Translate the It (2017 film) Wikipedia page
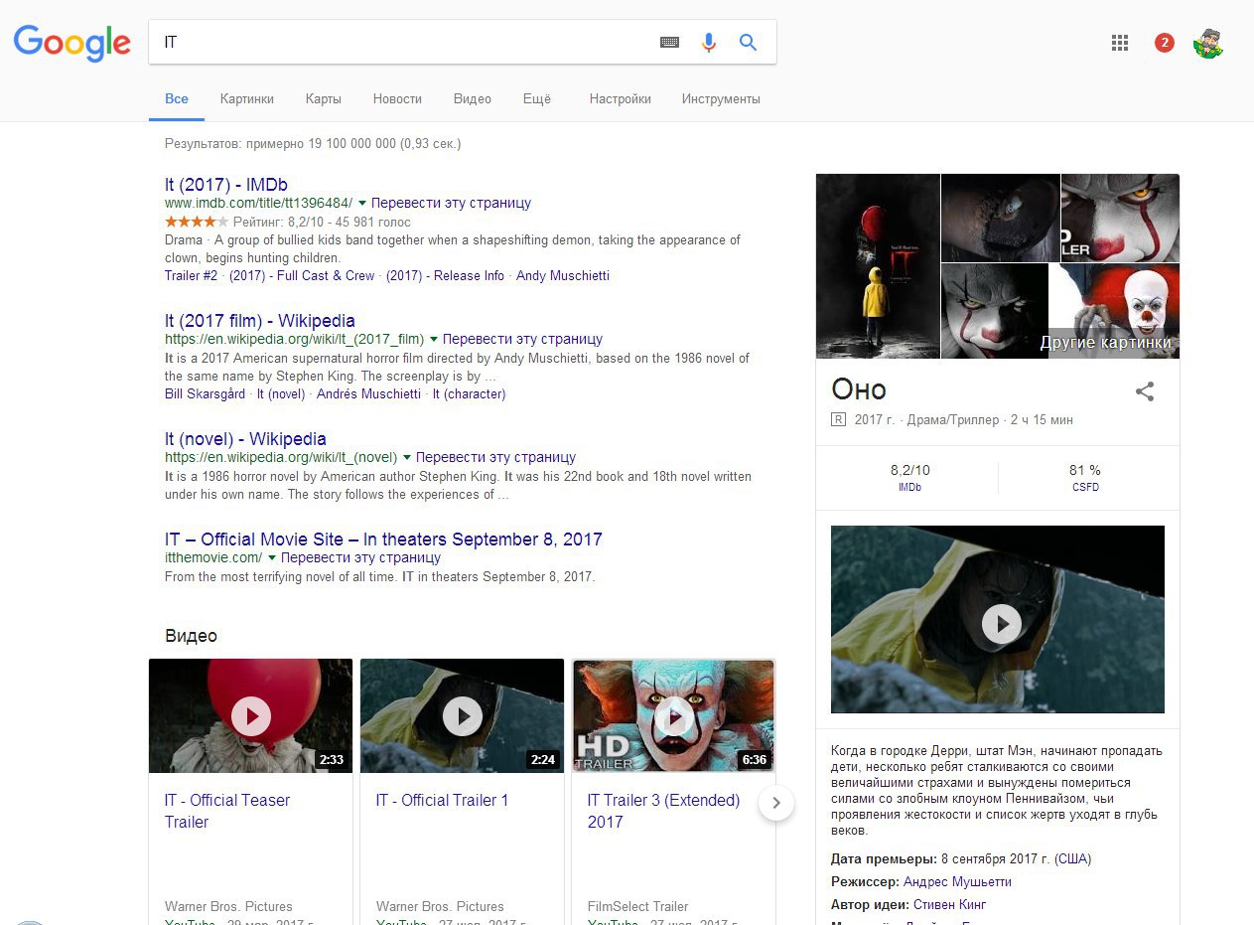The width and height of the screenshot is (1254, 925). 523,339
